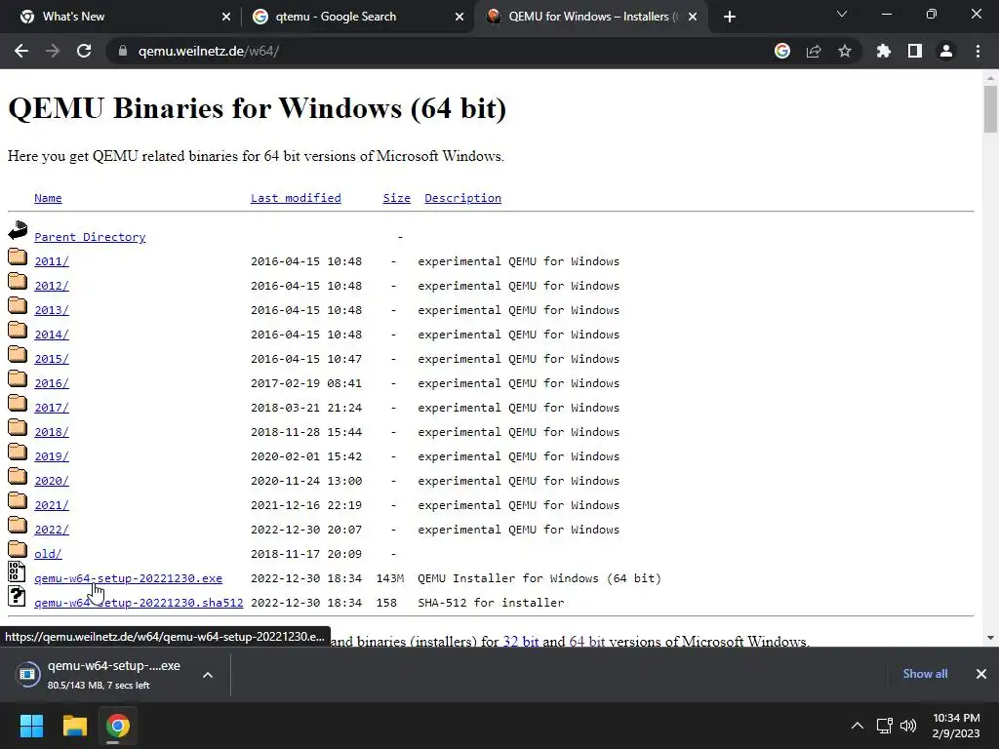Click the Parent Directory back-arrow icon
Screen dimensions: 999x749
click(x=18, y=230)
